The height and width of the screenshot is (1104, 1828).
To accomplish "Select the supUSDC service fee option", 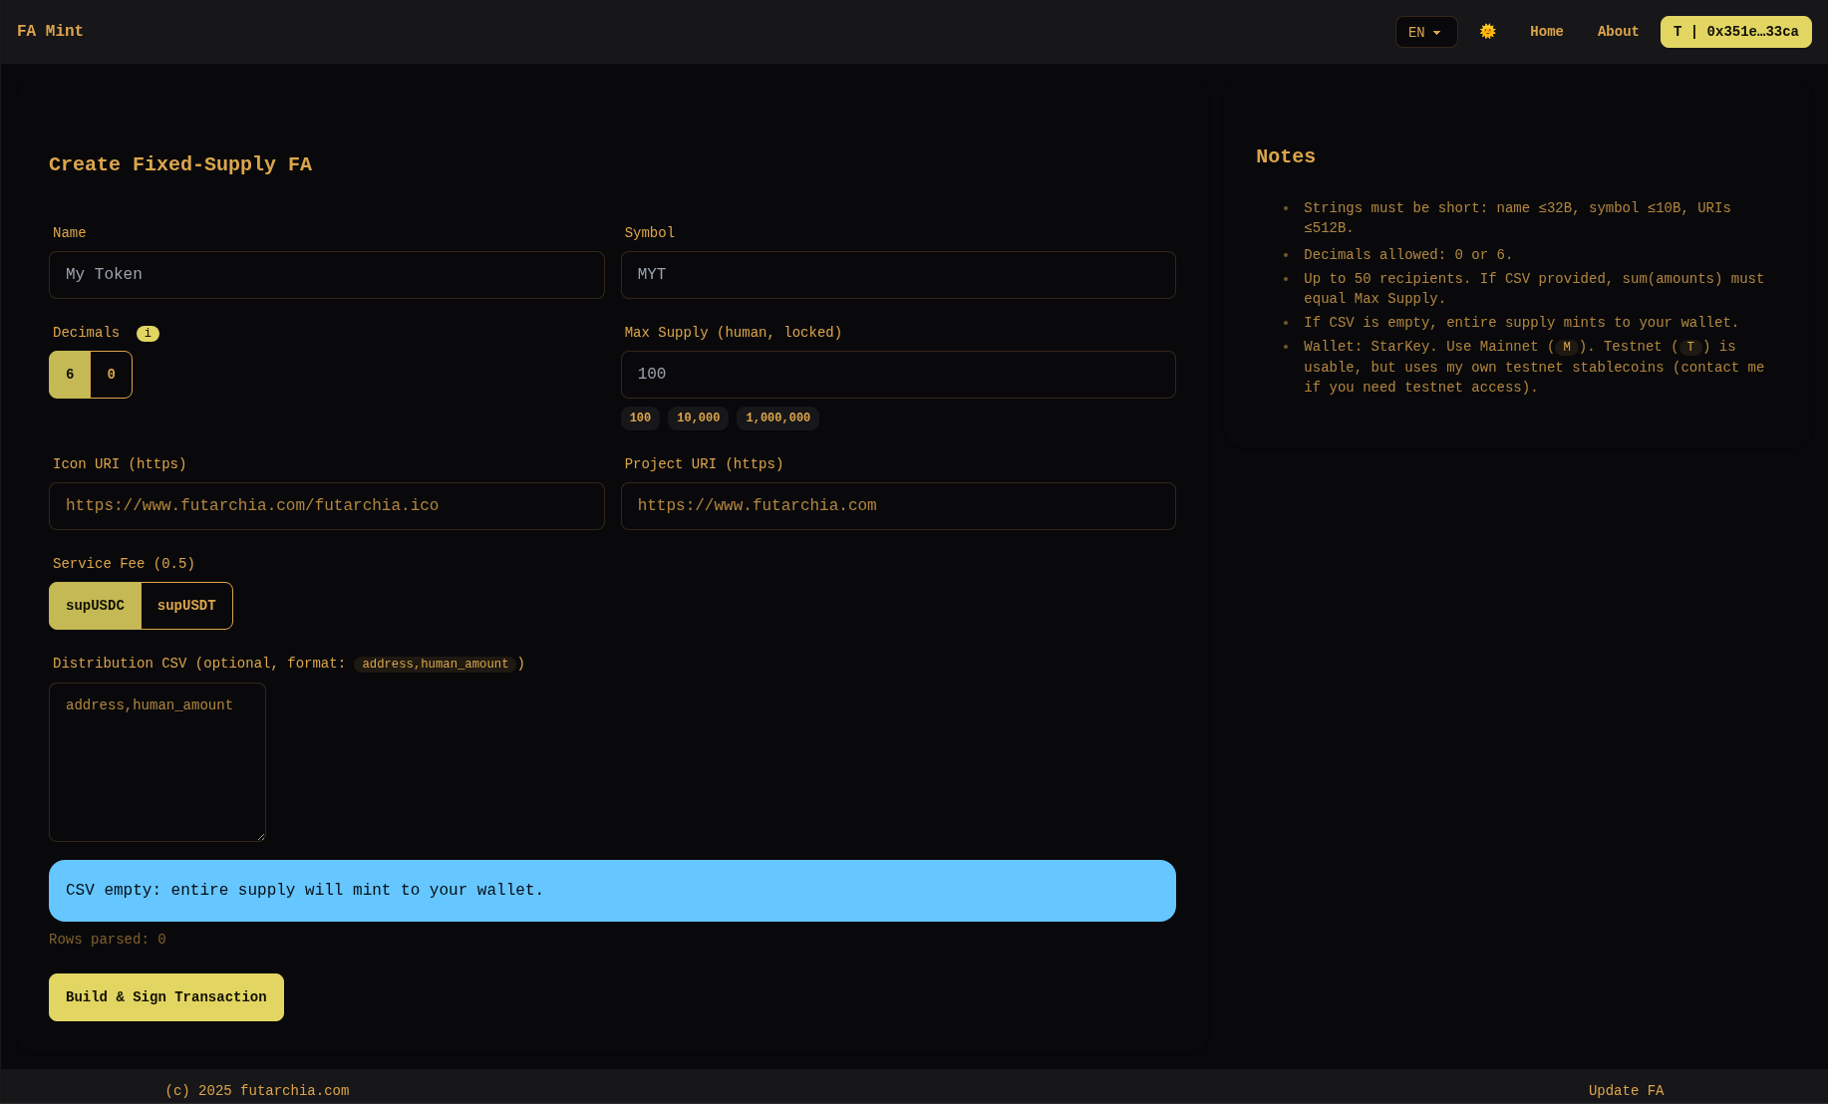I will 95,605.
